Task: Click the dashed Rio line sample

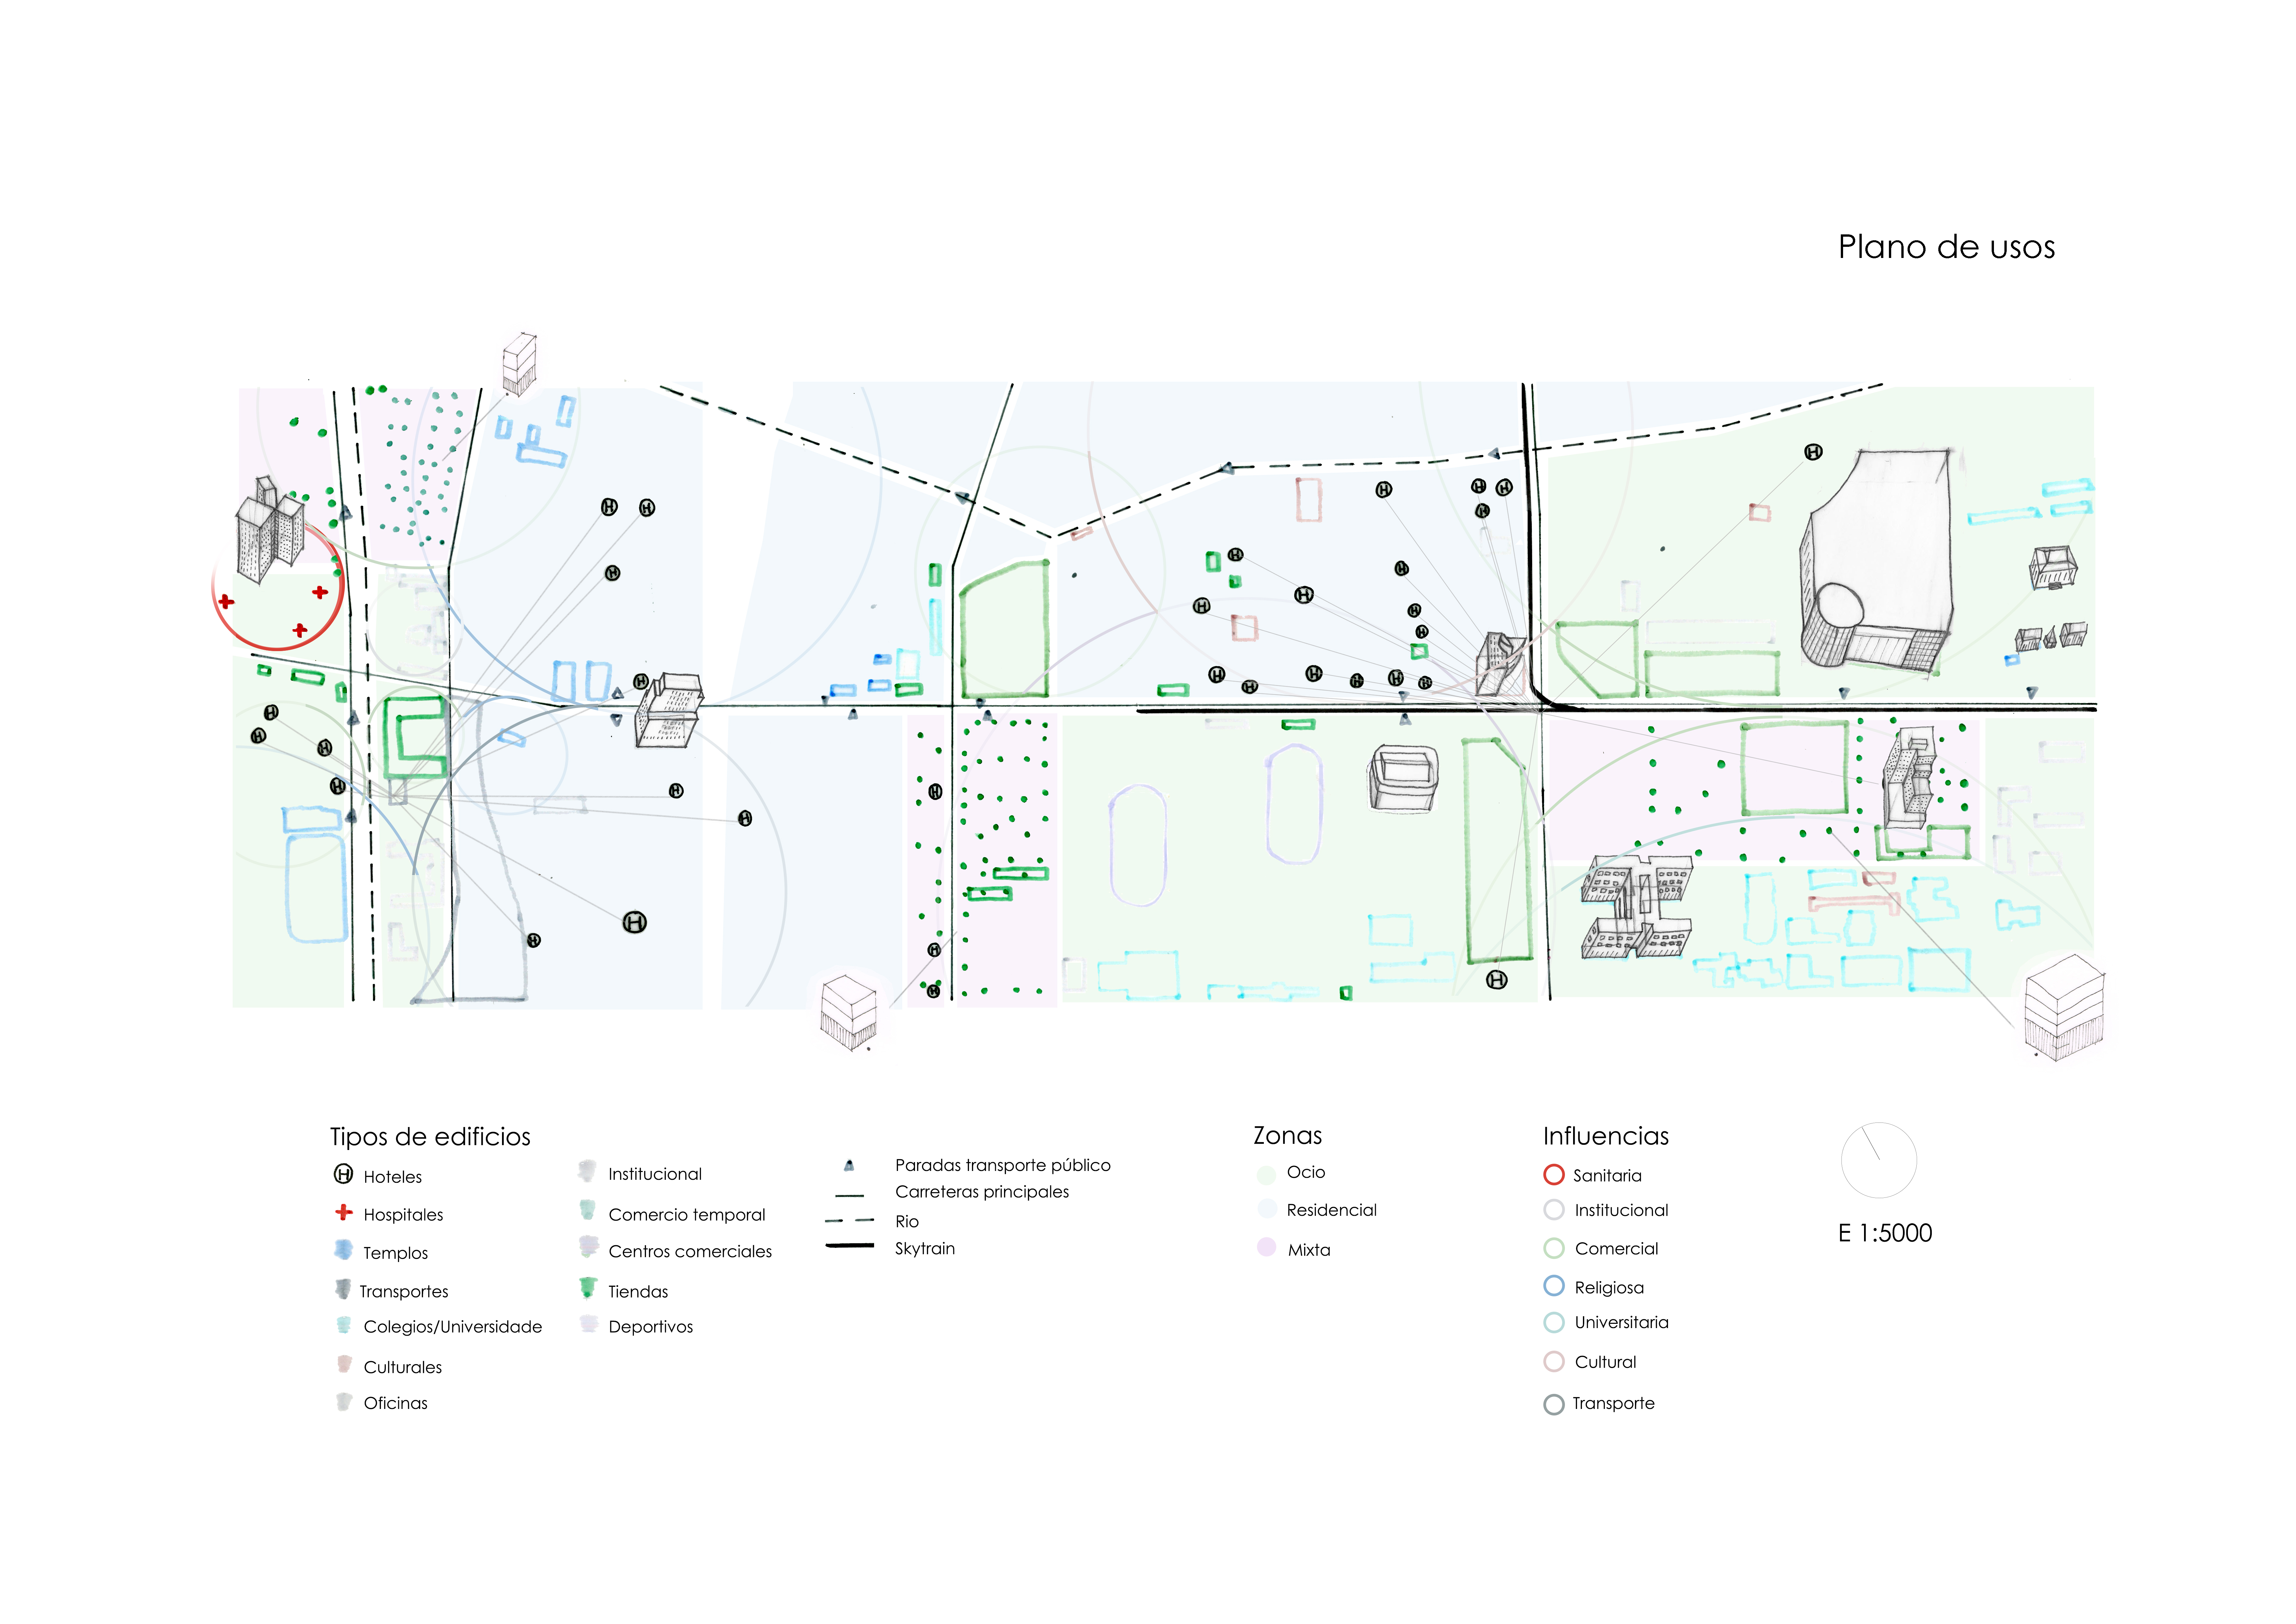Action: tap(849, 1221)
